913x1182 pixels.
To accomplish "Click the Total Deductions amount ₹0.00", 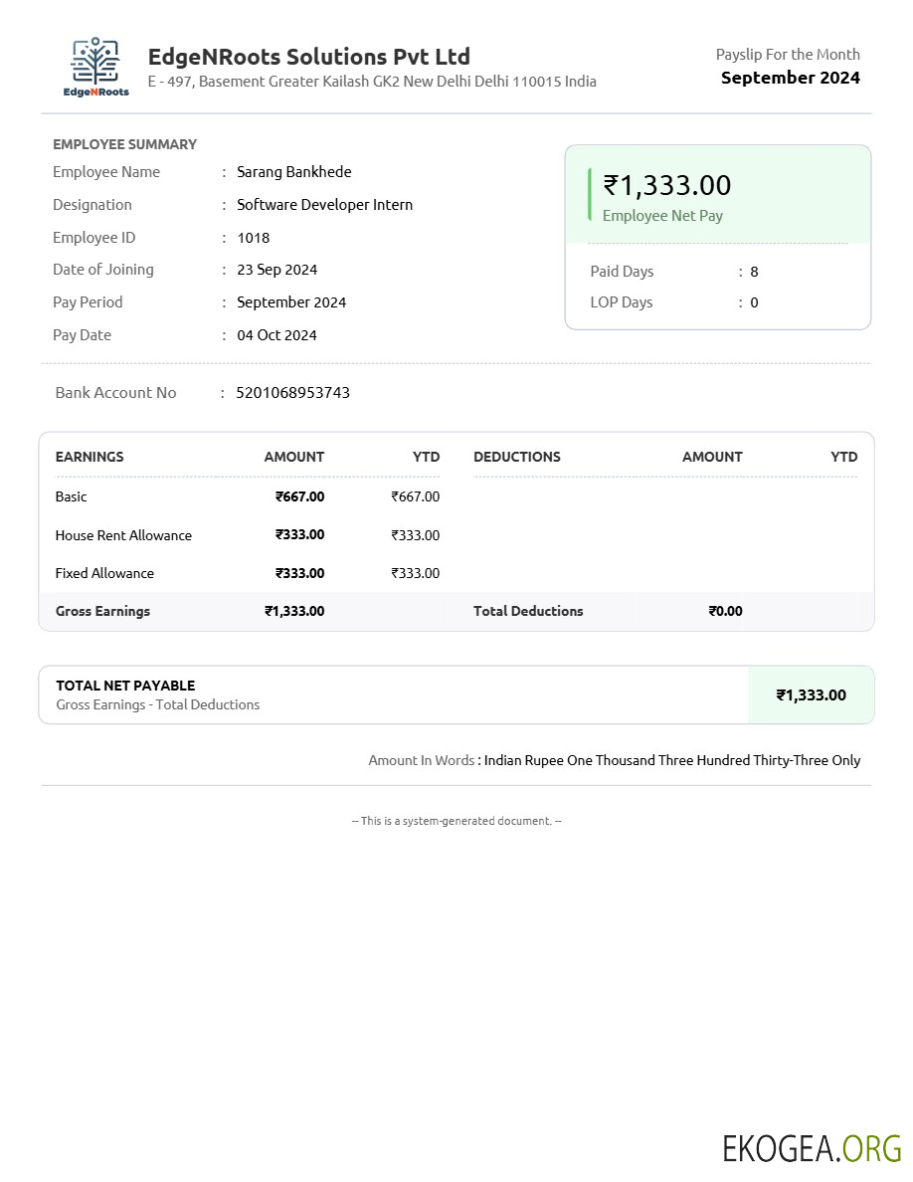I will click(x=725, y=611).
